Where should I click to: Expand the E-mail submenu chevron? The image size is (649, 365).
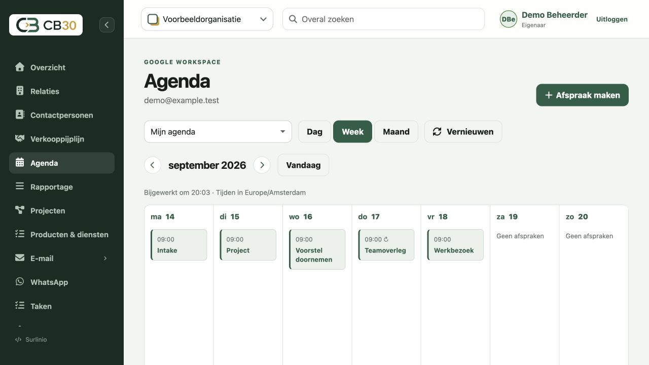(x=105, y=258)
